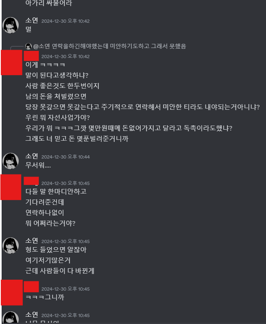Select the message 그래도 너 믿고 돈 몇푼빌려준거니까

(77, 139)
